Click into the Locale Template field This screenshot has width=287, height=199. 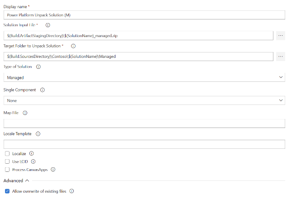pyautogui.click(x=144, y=144)
